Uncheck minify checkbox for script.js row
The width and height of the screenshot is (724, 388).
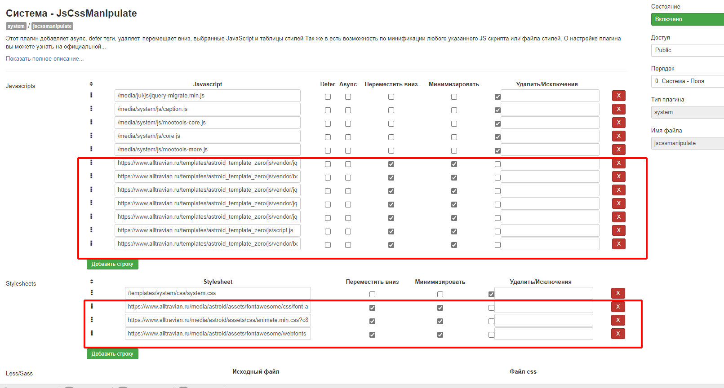coord(454,232)
